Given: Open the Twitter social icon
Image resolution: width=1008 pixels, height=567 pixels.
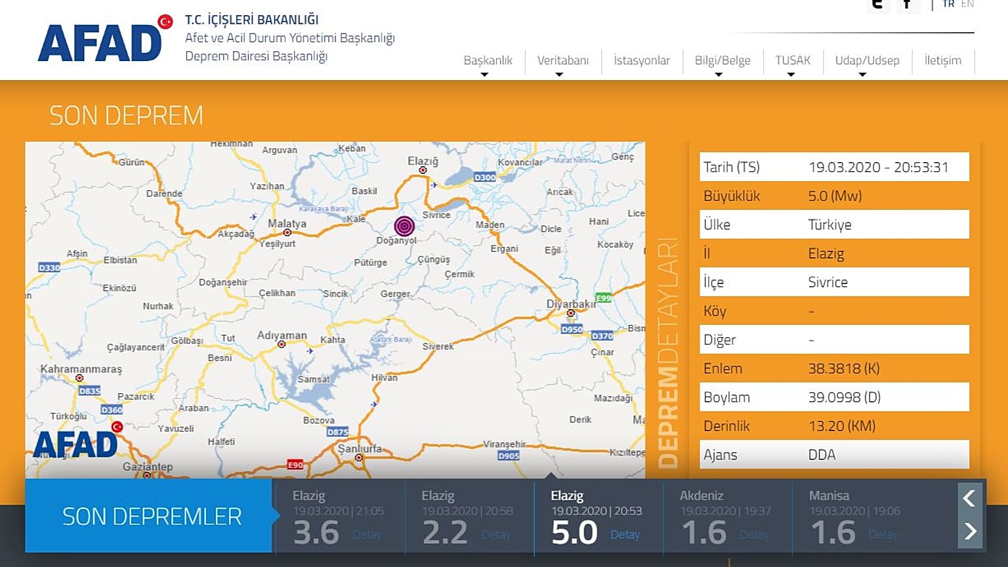Looking at the screenshot, I should (x=877, y=5).
